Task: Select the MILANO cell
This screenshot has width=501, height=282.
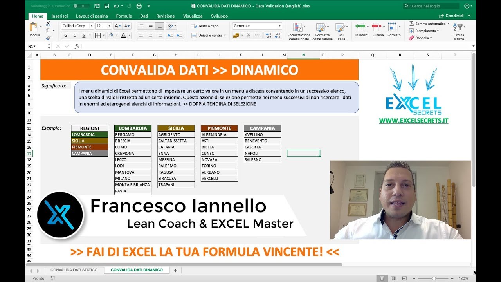Action: [x=133, y=179]
